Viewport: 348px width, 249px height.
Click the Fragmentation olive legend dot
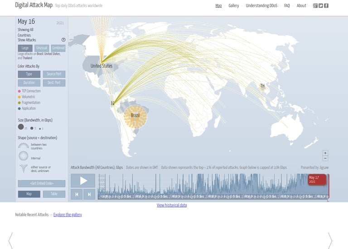[19, 103]
